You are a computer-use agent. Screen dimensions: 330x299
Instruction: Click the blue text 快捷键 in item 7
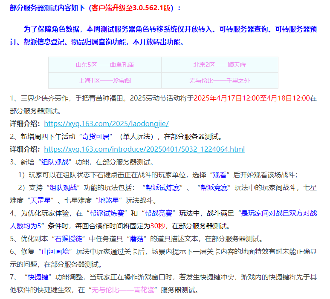click(38, 277)
